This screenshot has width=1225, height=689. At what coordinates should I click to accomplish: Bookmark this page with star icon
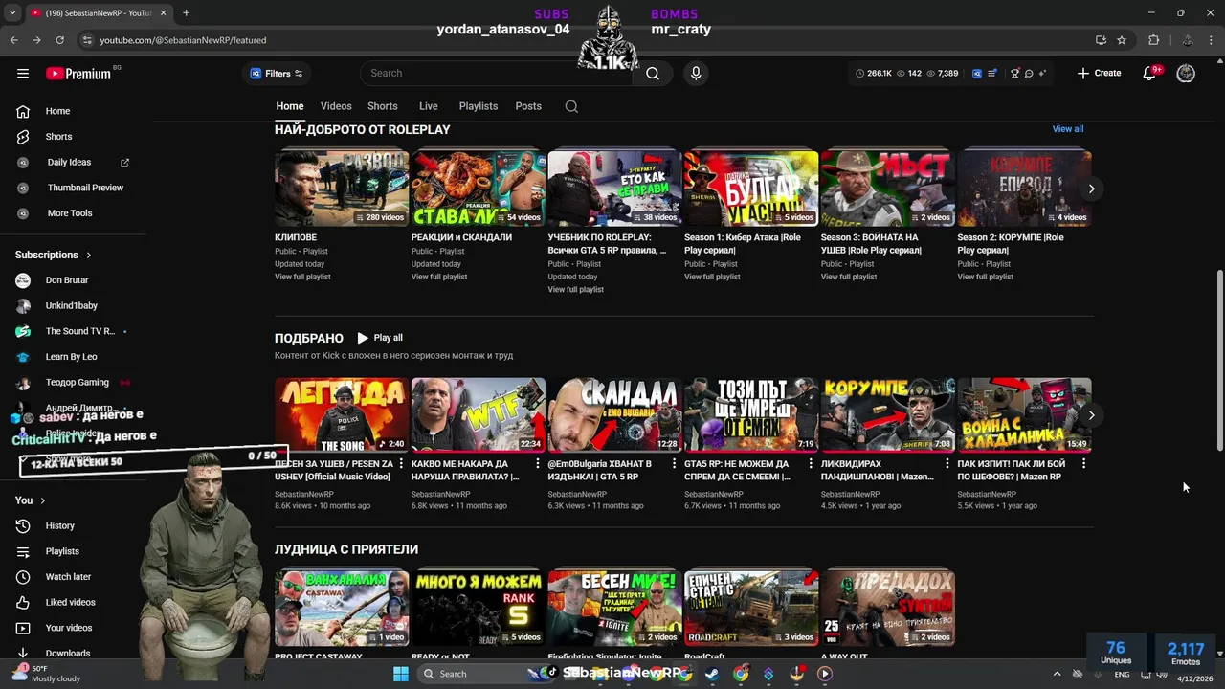(1122, 40)
